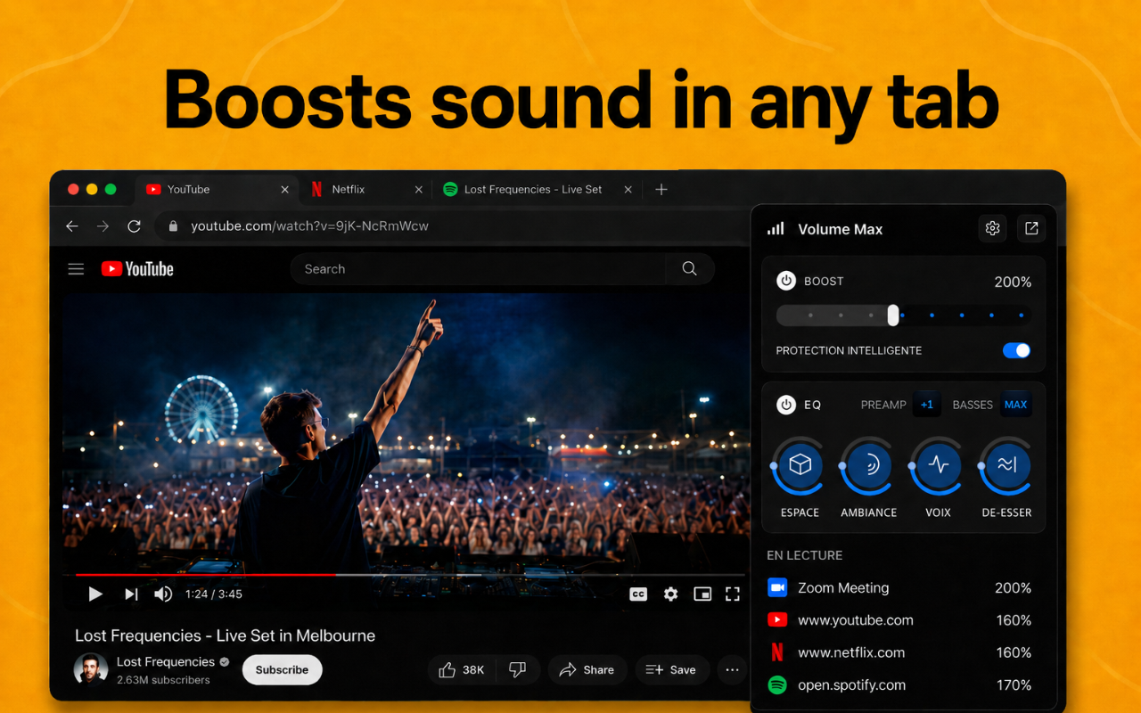Switch to the Netflix browser tab

pyautogui.click(x=365, y=189)
